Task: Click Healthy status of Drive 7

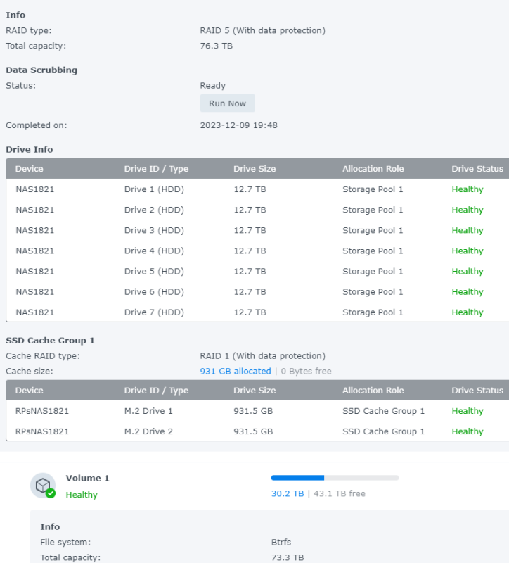Action: 468,312
